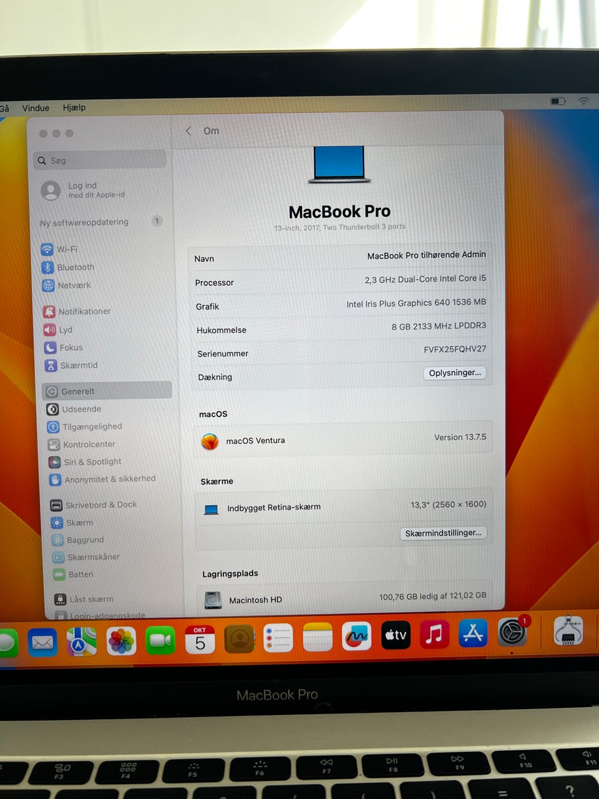This screenshot has height=799, width=599.
Task: Click battery status in menu bar
Action: pyautogui.click(x=558, y=101)
